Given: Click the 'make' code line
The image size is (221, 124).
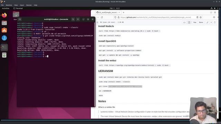Looking at the screenshot, I should click(x=101, y=96).
